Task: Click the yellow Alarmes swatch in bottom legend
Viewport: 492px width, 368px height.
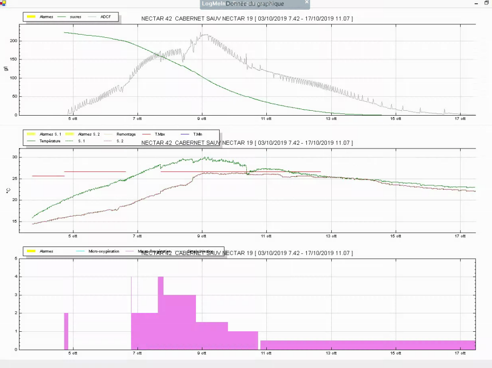Action: pyautogui.click(x=31, y=251)
